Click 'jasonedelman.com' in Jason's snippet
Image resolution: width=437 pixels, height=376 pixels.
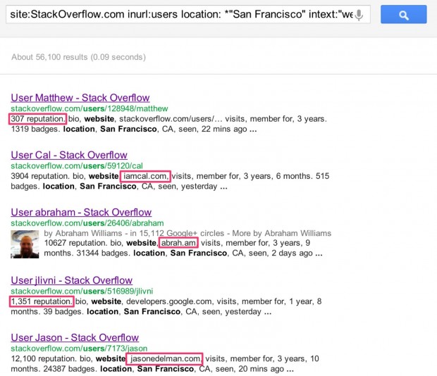click(x=165, y=358)
